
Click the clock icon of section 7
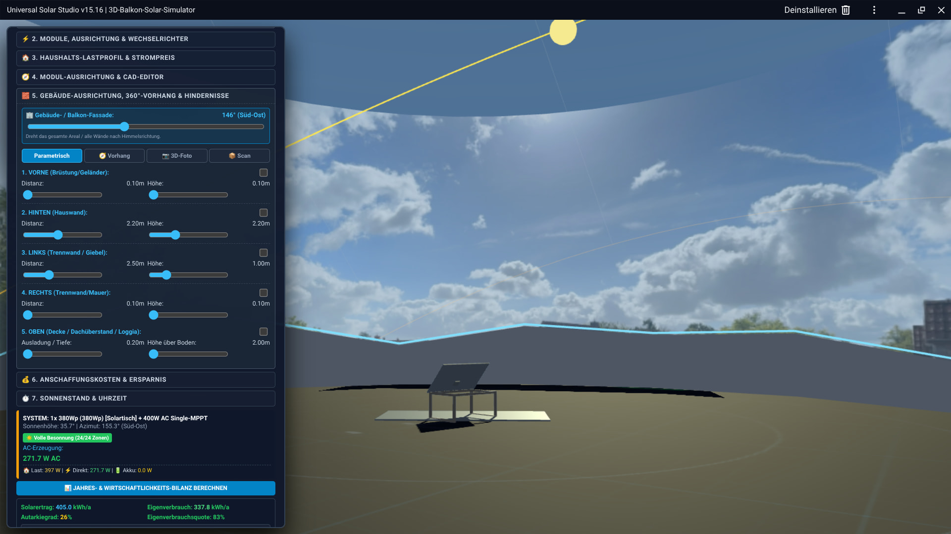tap(26, 399)
